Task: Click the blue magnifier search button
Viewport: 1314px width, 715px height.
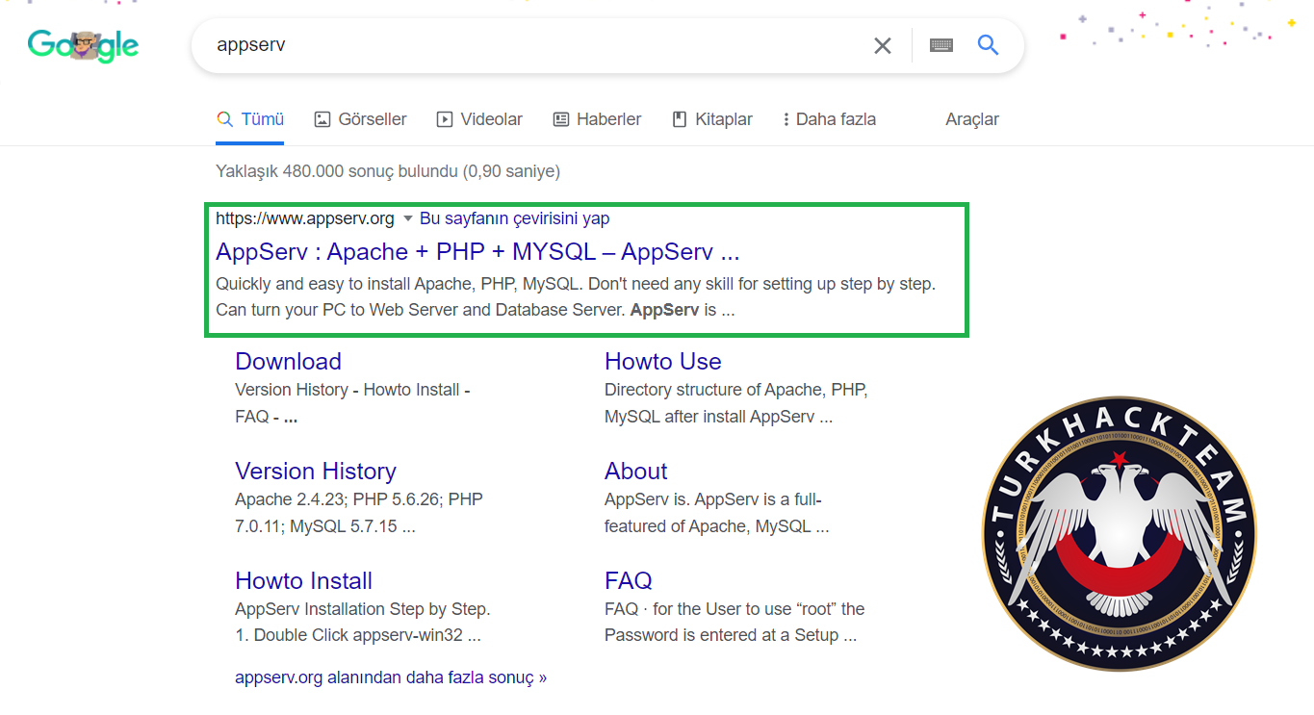Action: (x=988, y=45)
